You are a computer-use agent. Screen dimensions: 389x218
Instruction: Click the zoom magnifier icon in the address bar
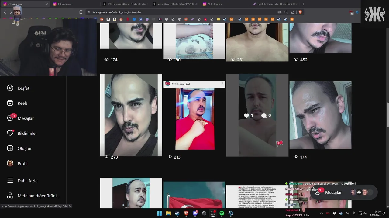pyautogui.click(x=286, y=12)
